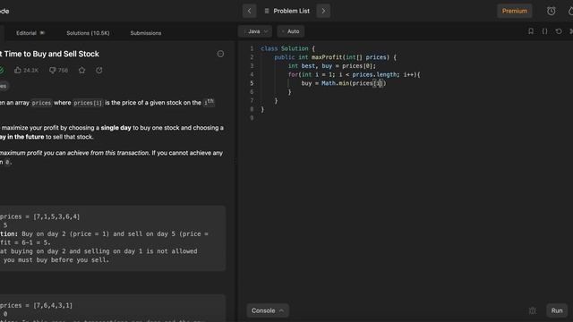This screenshot has width=573, height=322.
Task: Reset code to default icon
Action: (559, 31)
